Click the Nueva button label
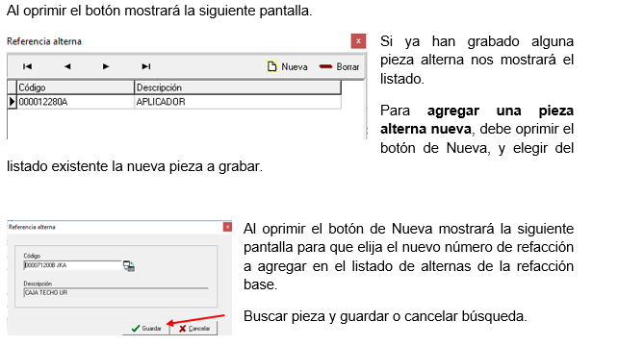The image size is (618, 346). pyautogui.click(x=295, y=67)
